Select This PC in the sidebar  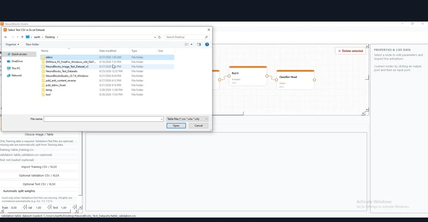[16, 68]
